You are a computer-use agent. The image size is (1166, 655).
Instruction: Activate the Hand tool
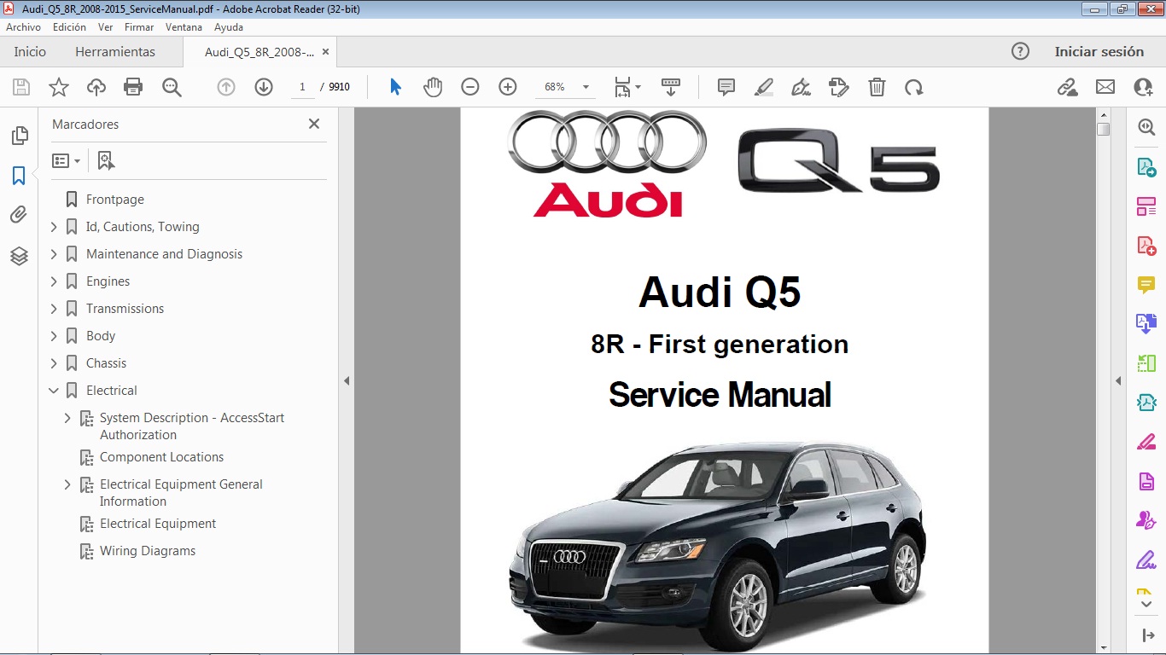pyautogui.click(x=433, y=86)
